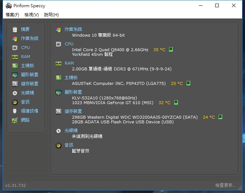Click Windows 10 專業版 64-bit text

(98, 35)
